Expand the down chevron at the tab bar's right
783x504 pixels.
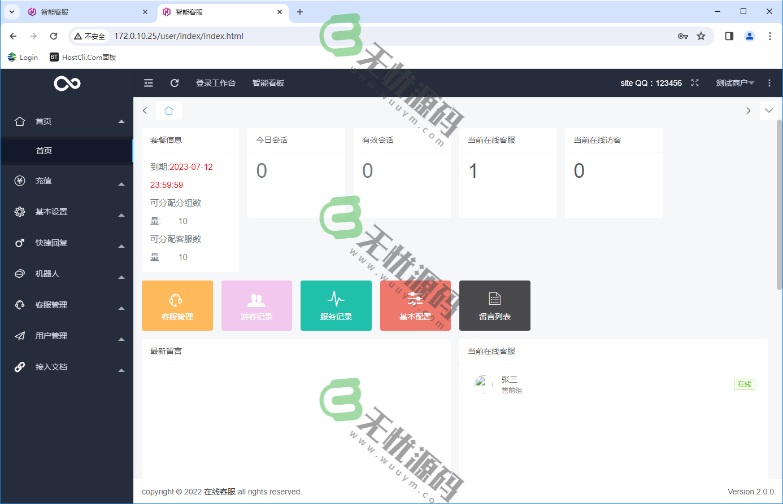point(769,111)
